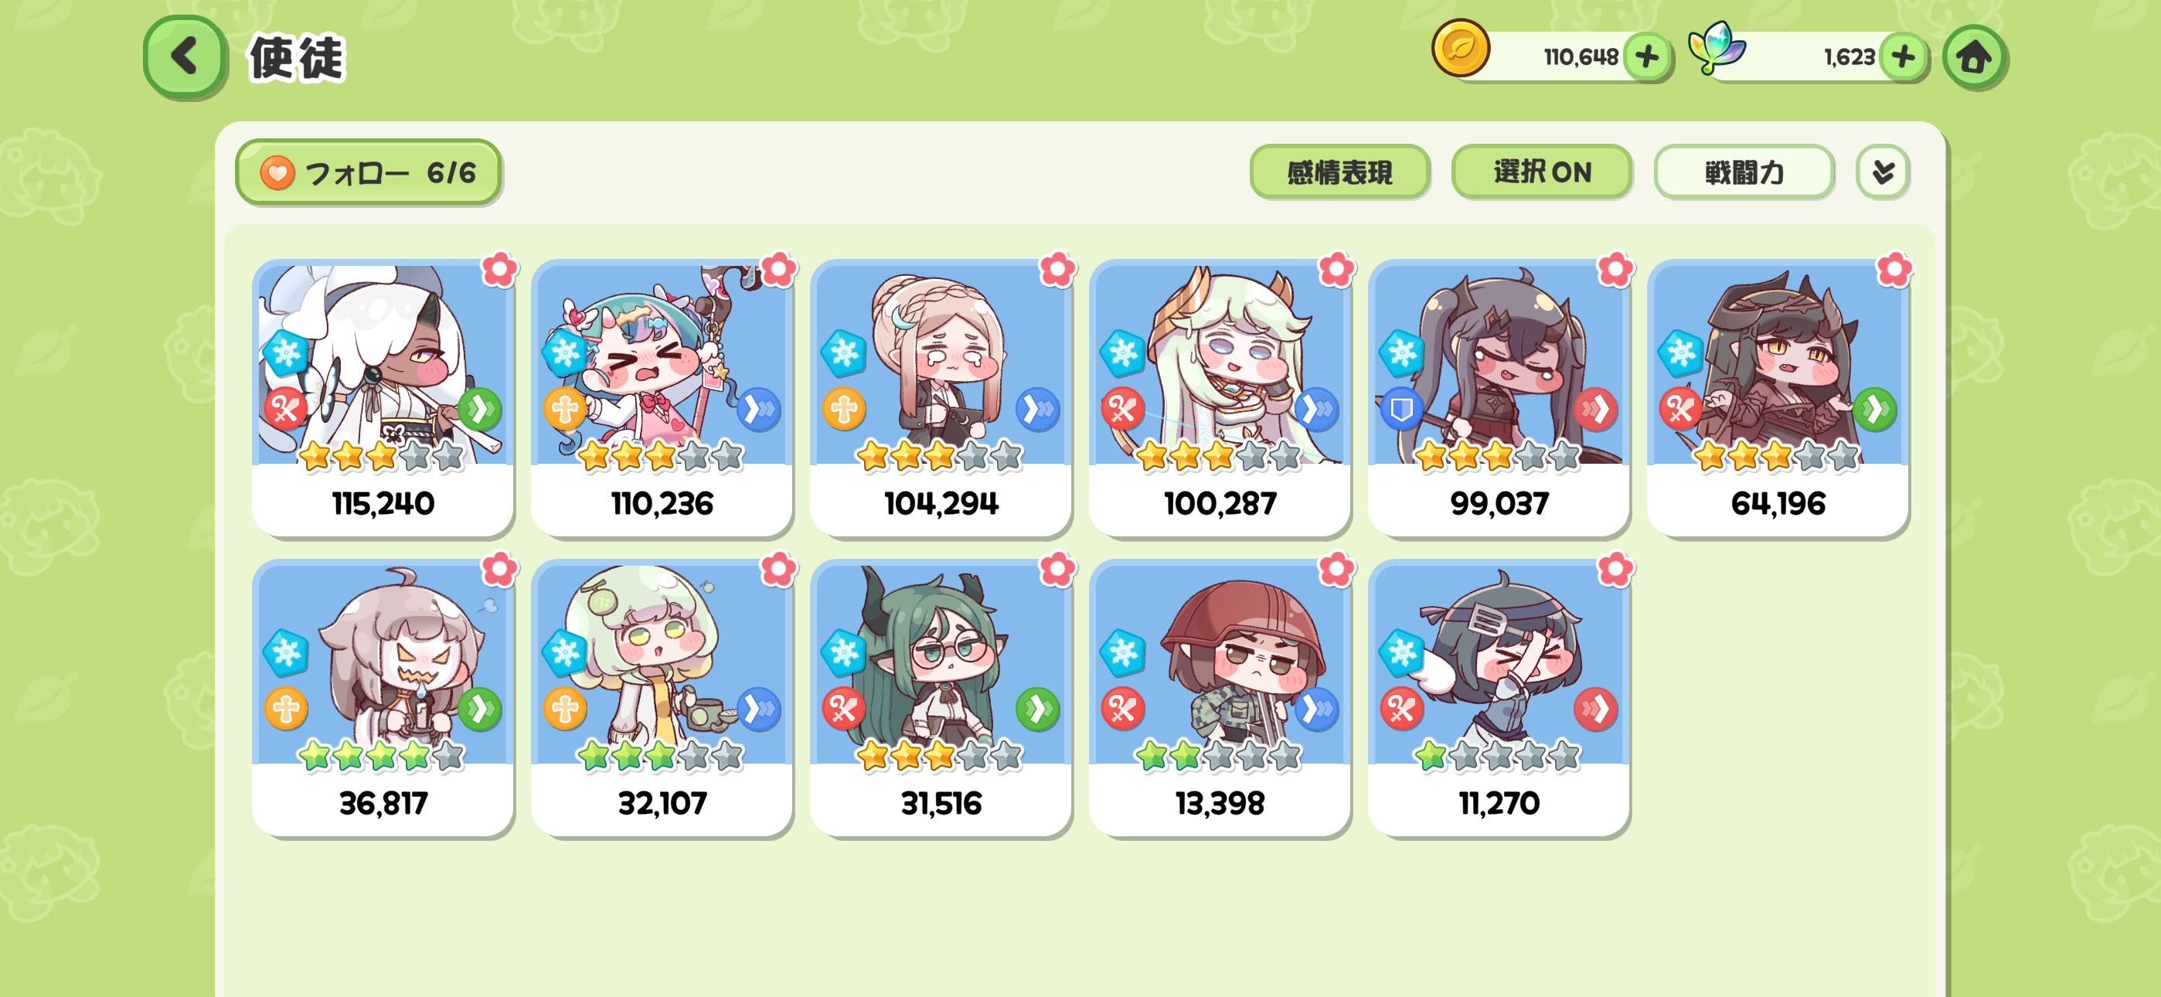Go back using the green arrow button

(x=185, y=56)
